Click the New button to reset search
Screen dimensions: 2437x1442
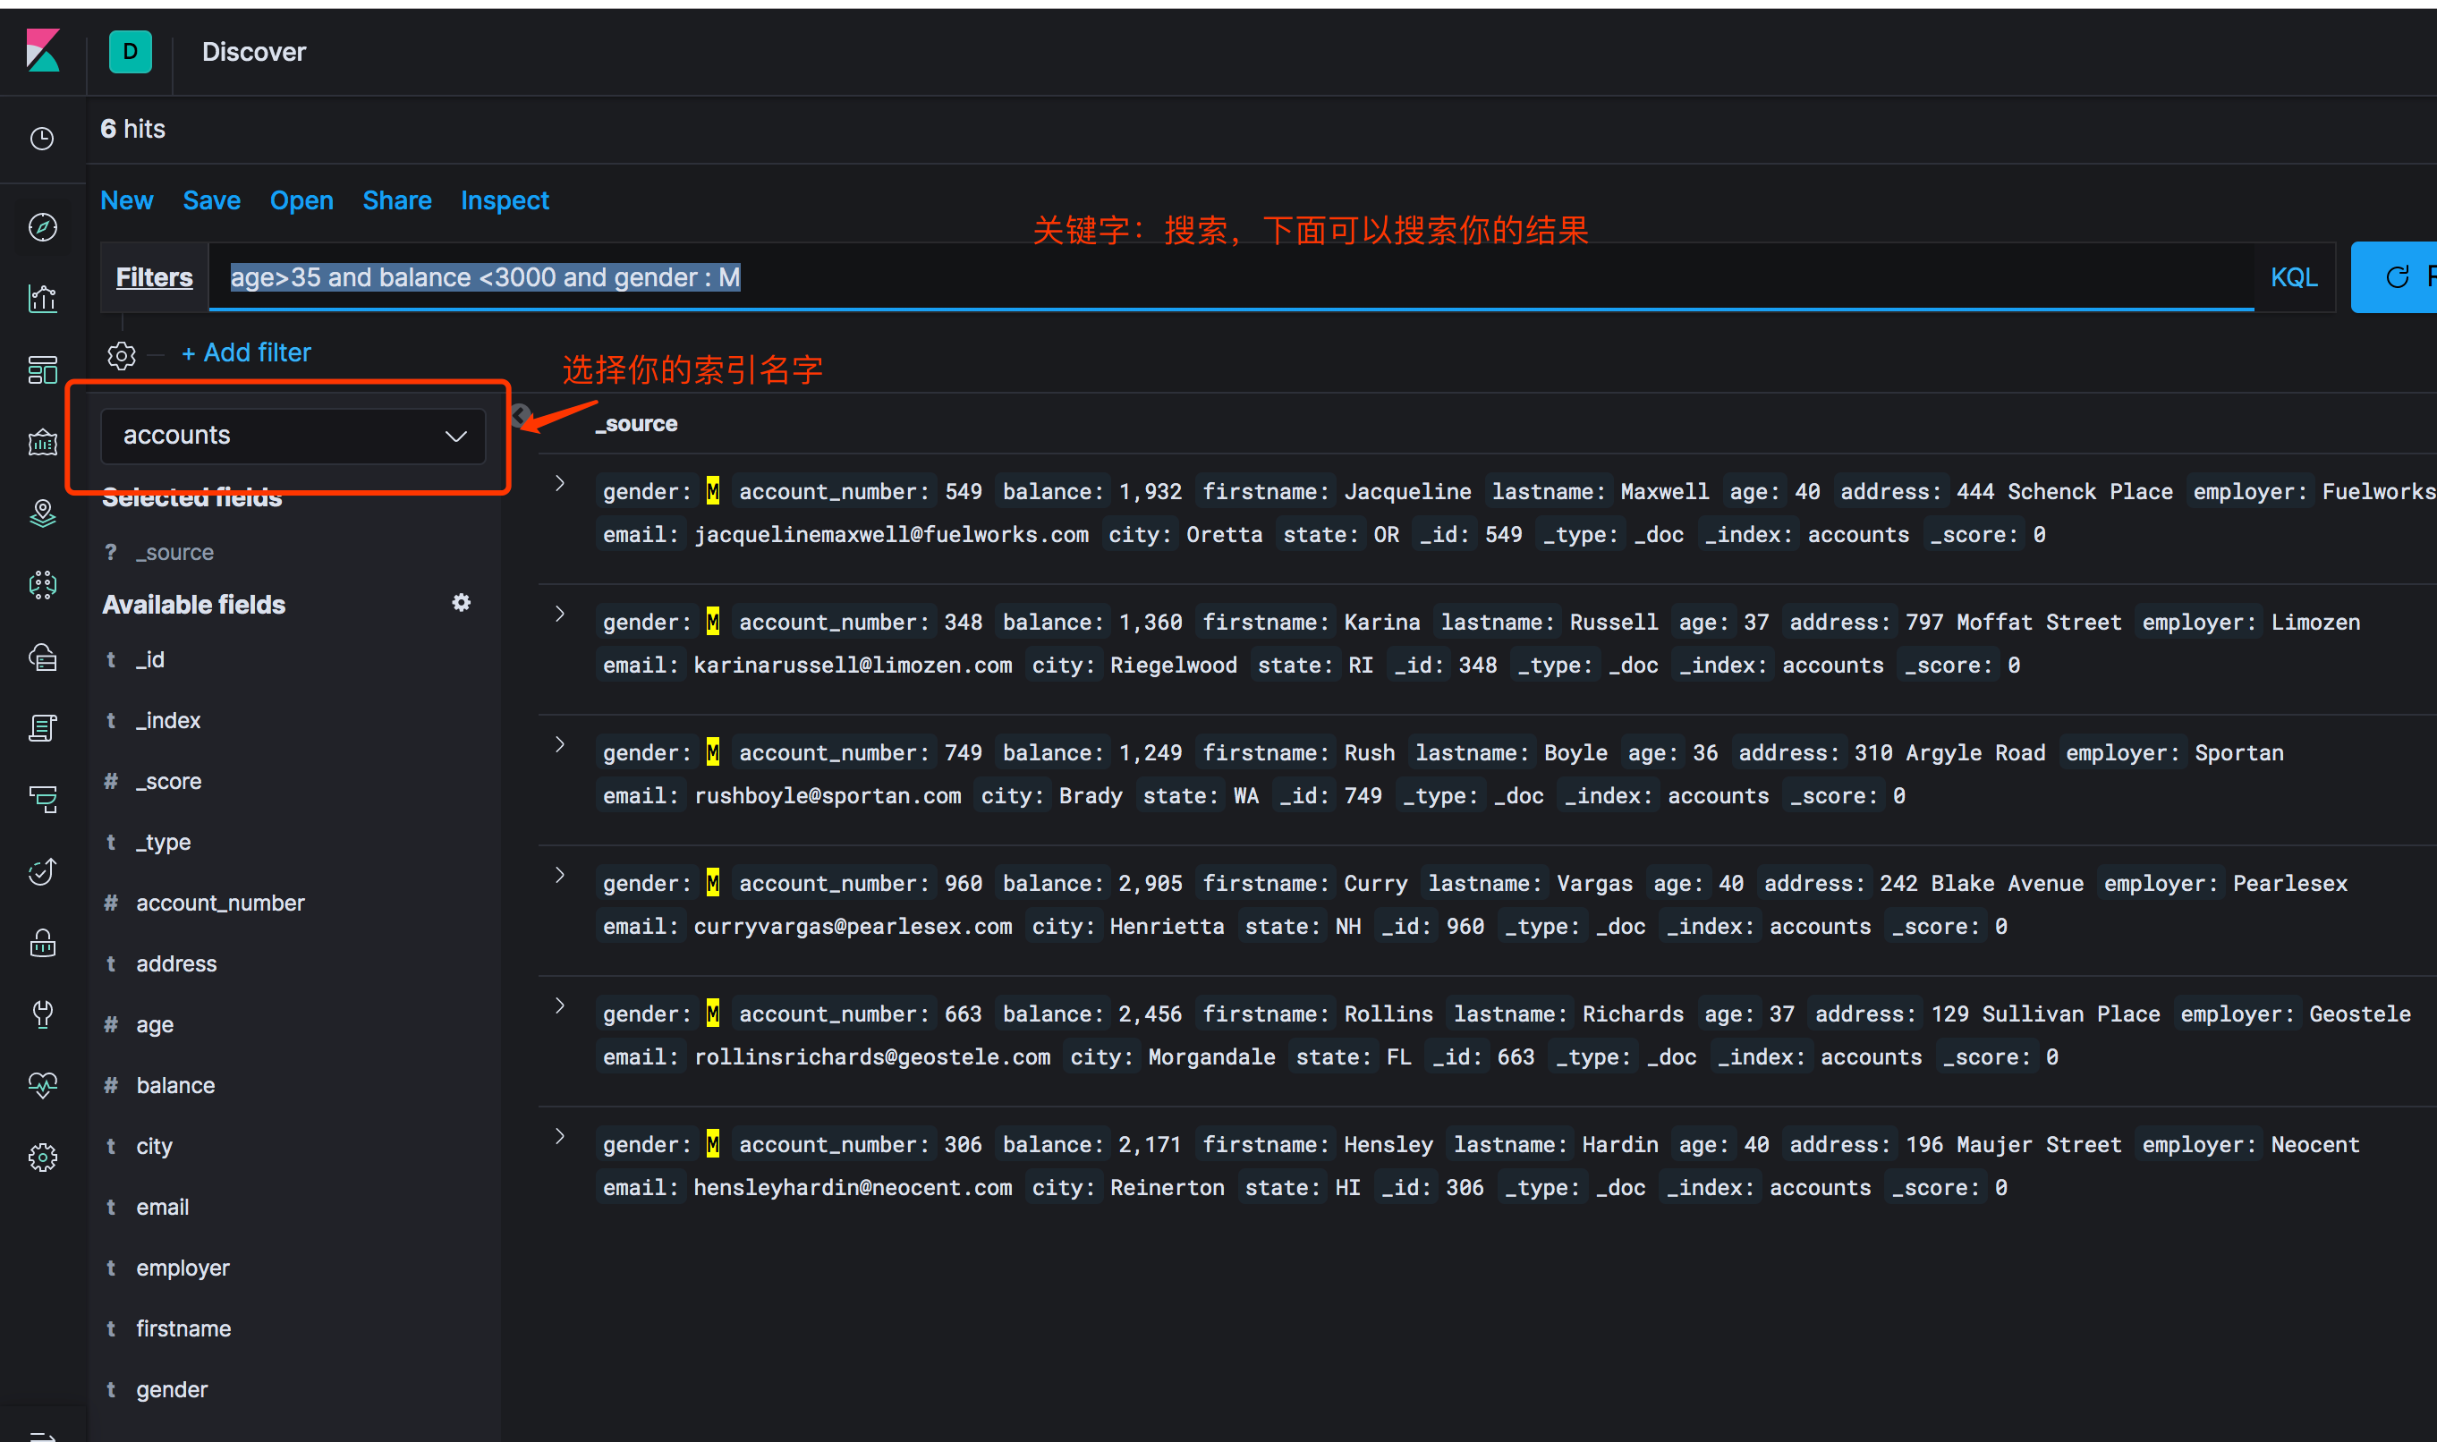(x=127, y=201)
